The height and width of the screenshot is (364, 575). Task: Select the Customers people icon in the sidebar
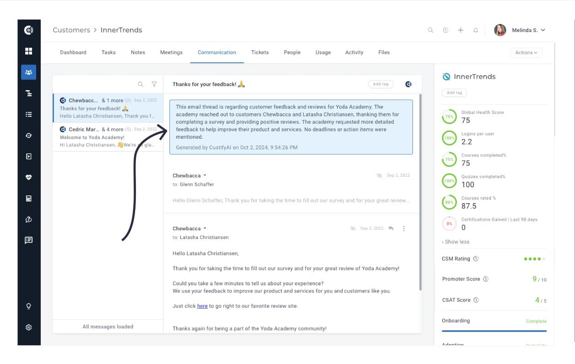(x=28, y=72)
